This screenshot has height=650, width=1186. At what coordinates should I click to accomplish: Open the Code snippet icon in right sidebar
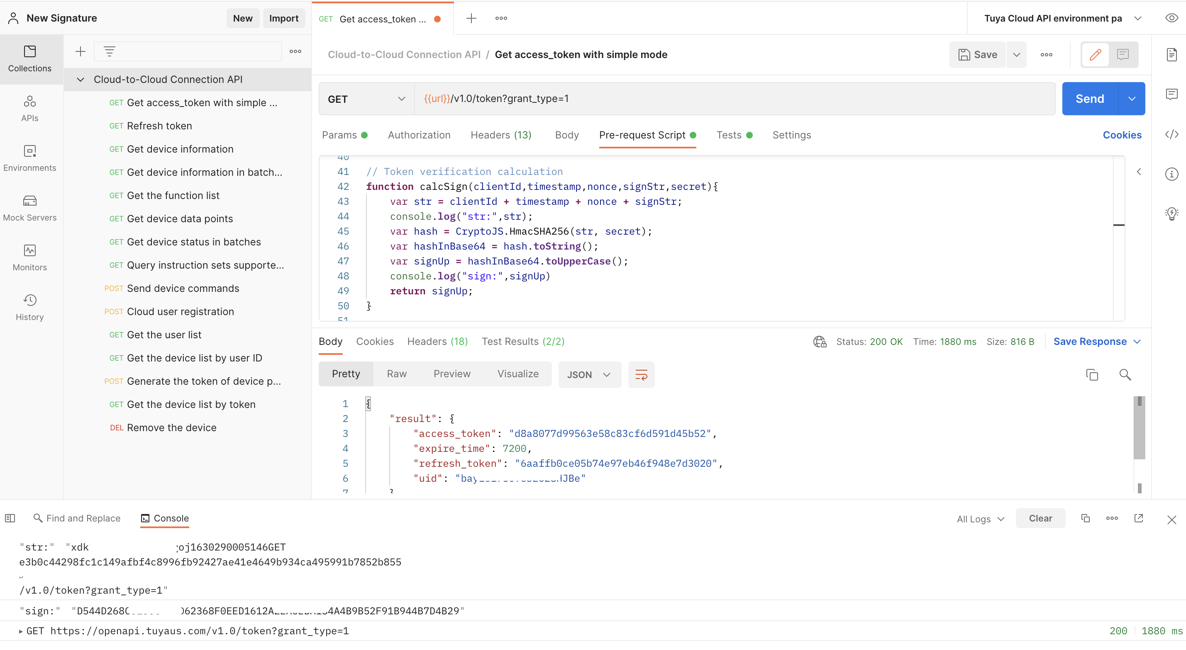[x=1171, y=134]
